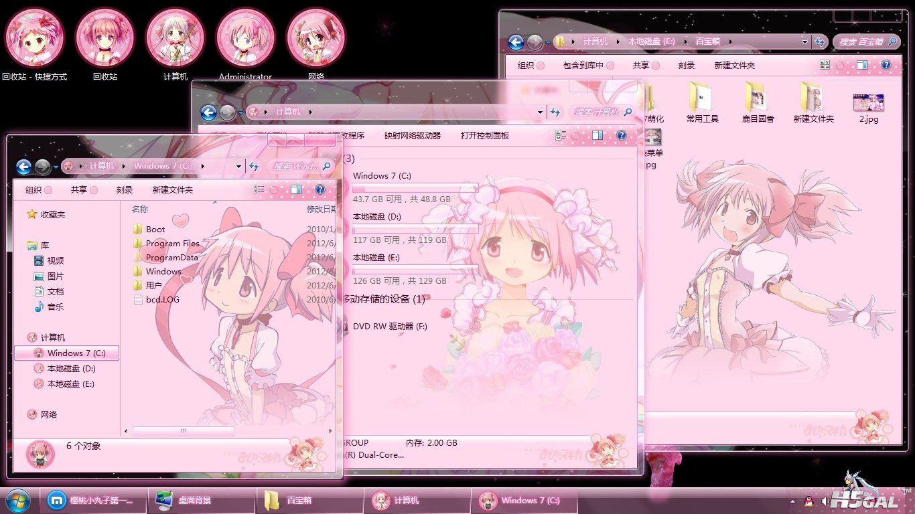
Task: Toggle the preview pane in the Windows 7 (C:) window
Action: (x=297, y=190)
